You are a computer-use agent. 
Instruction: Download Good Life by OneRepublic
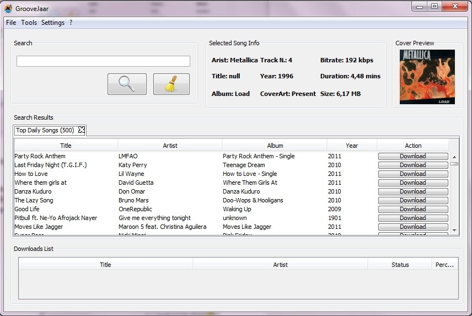413,209
